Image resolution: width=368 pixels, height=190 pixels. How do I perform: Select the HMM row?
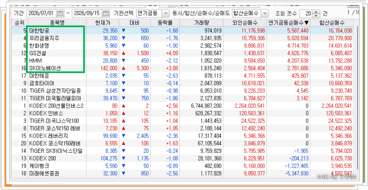pos(183,61)
